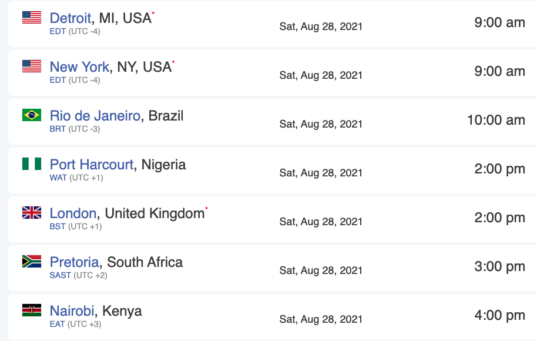Open the London city link

pyautogui.click(x=73, y=213)
